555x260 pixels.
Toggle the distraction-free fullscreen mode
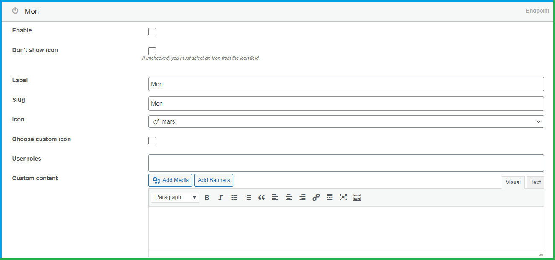(x=343, y=197)
